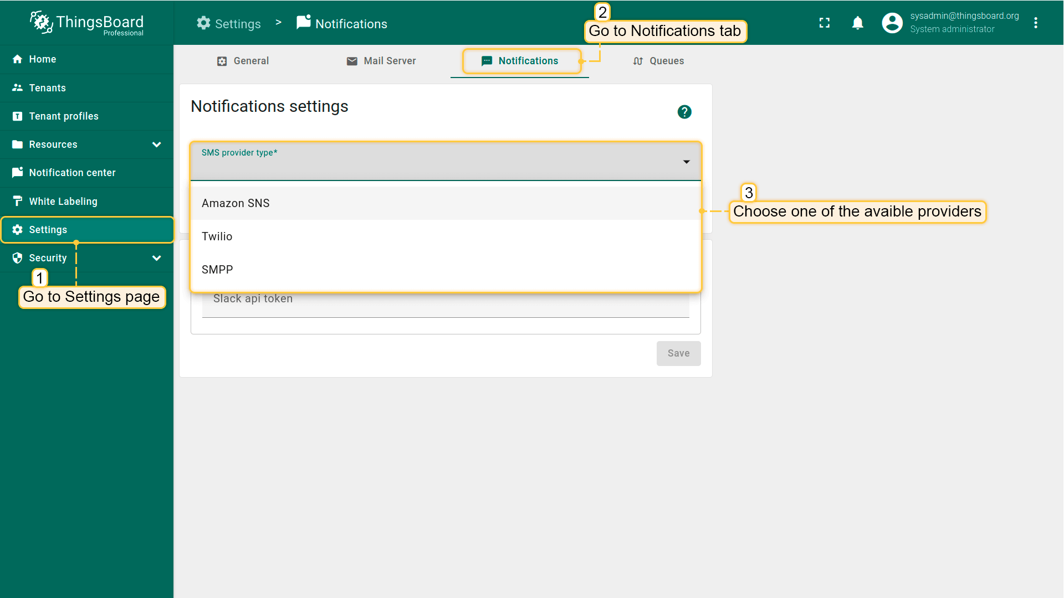Click the help question mark icon
This screenshot has width=1064, height=598.
[684, 112]
